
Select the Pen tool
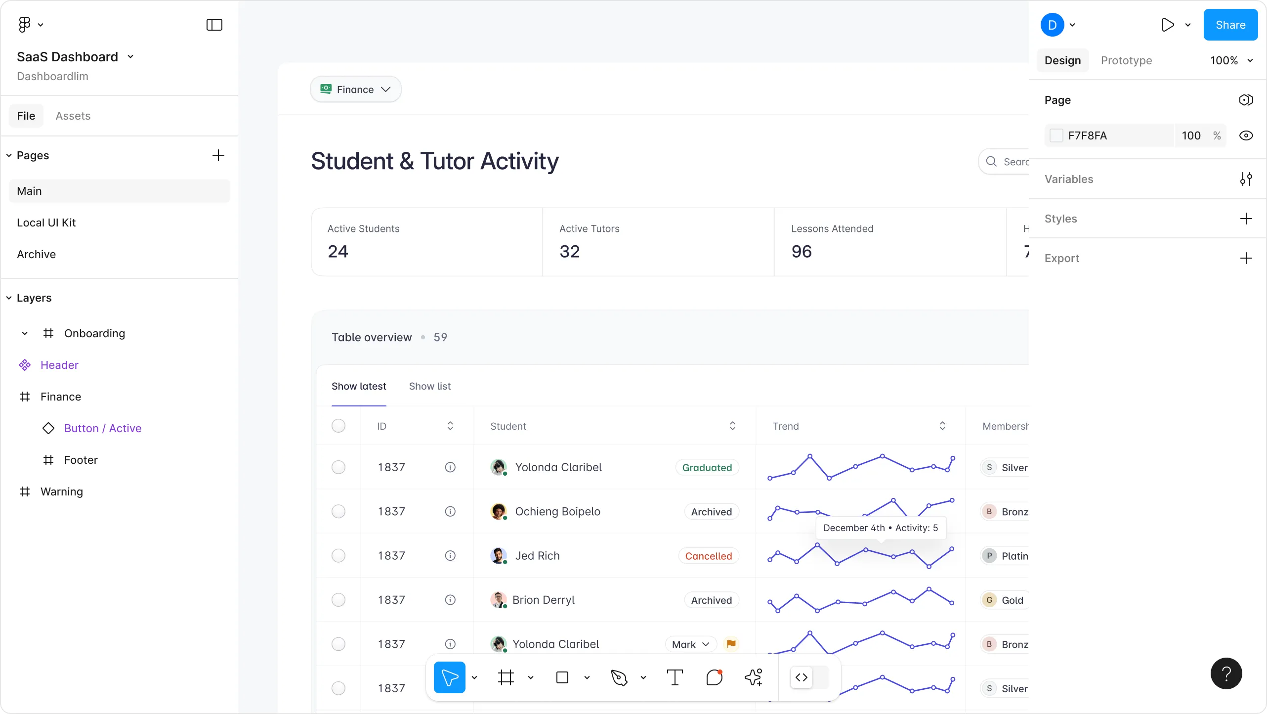pos(619,677)
